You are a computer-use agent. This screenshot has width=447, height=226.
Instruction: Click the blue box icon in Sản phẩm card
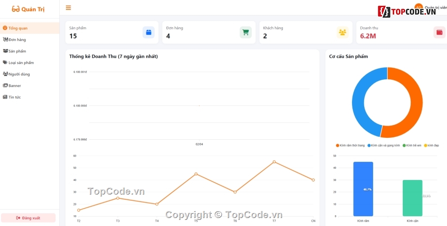[x=149, y=32]
